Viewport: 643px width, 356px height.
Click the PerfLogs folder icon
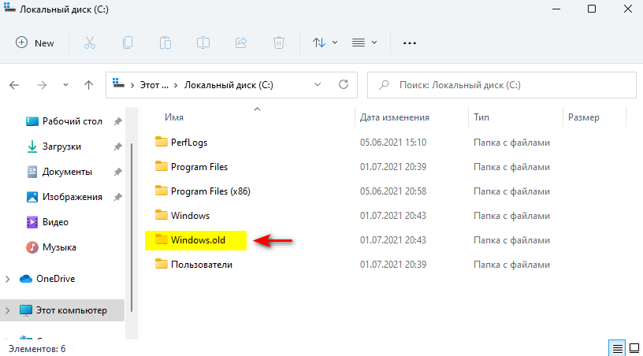tap(162, 142)
